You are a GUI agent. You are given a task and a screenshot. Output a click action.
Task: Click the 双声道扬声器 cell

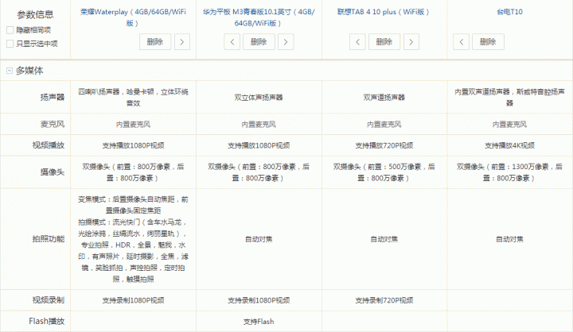point(384,98)
